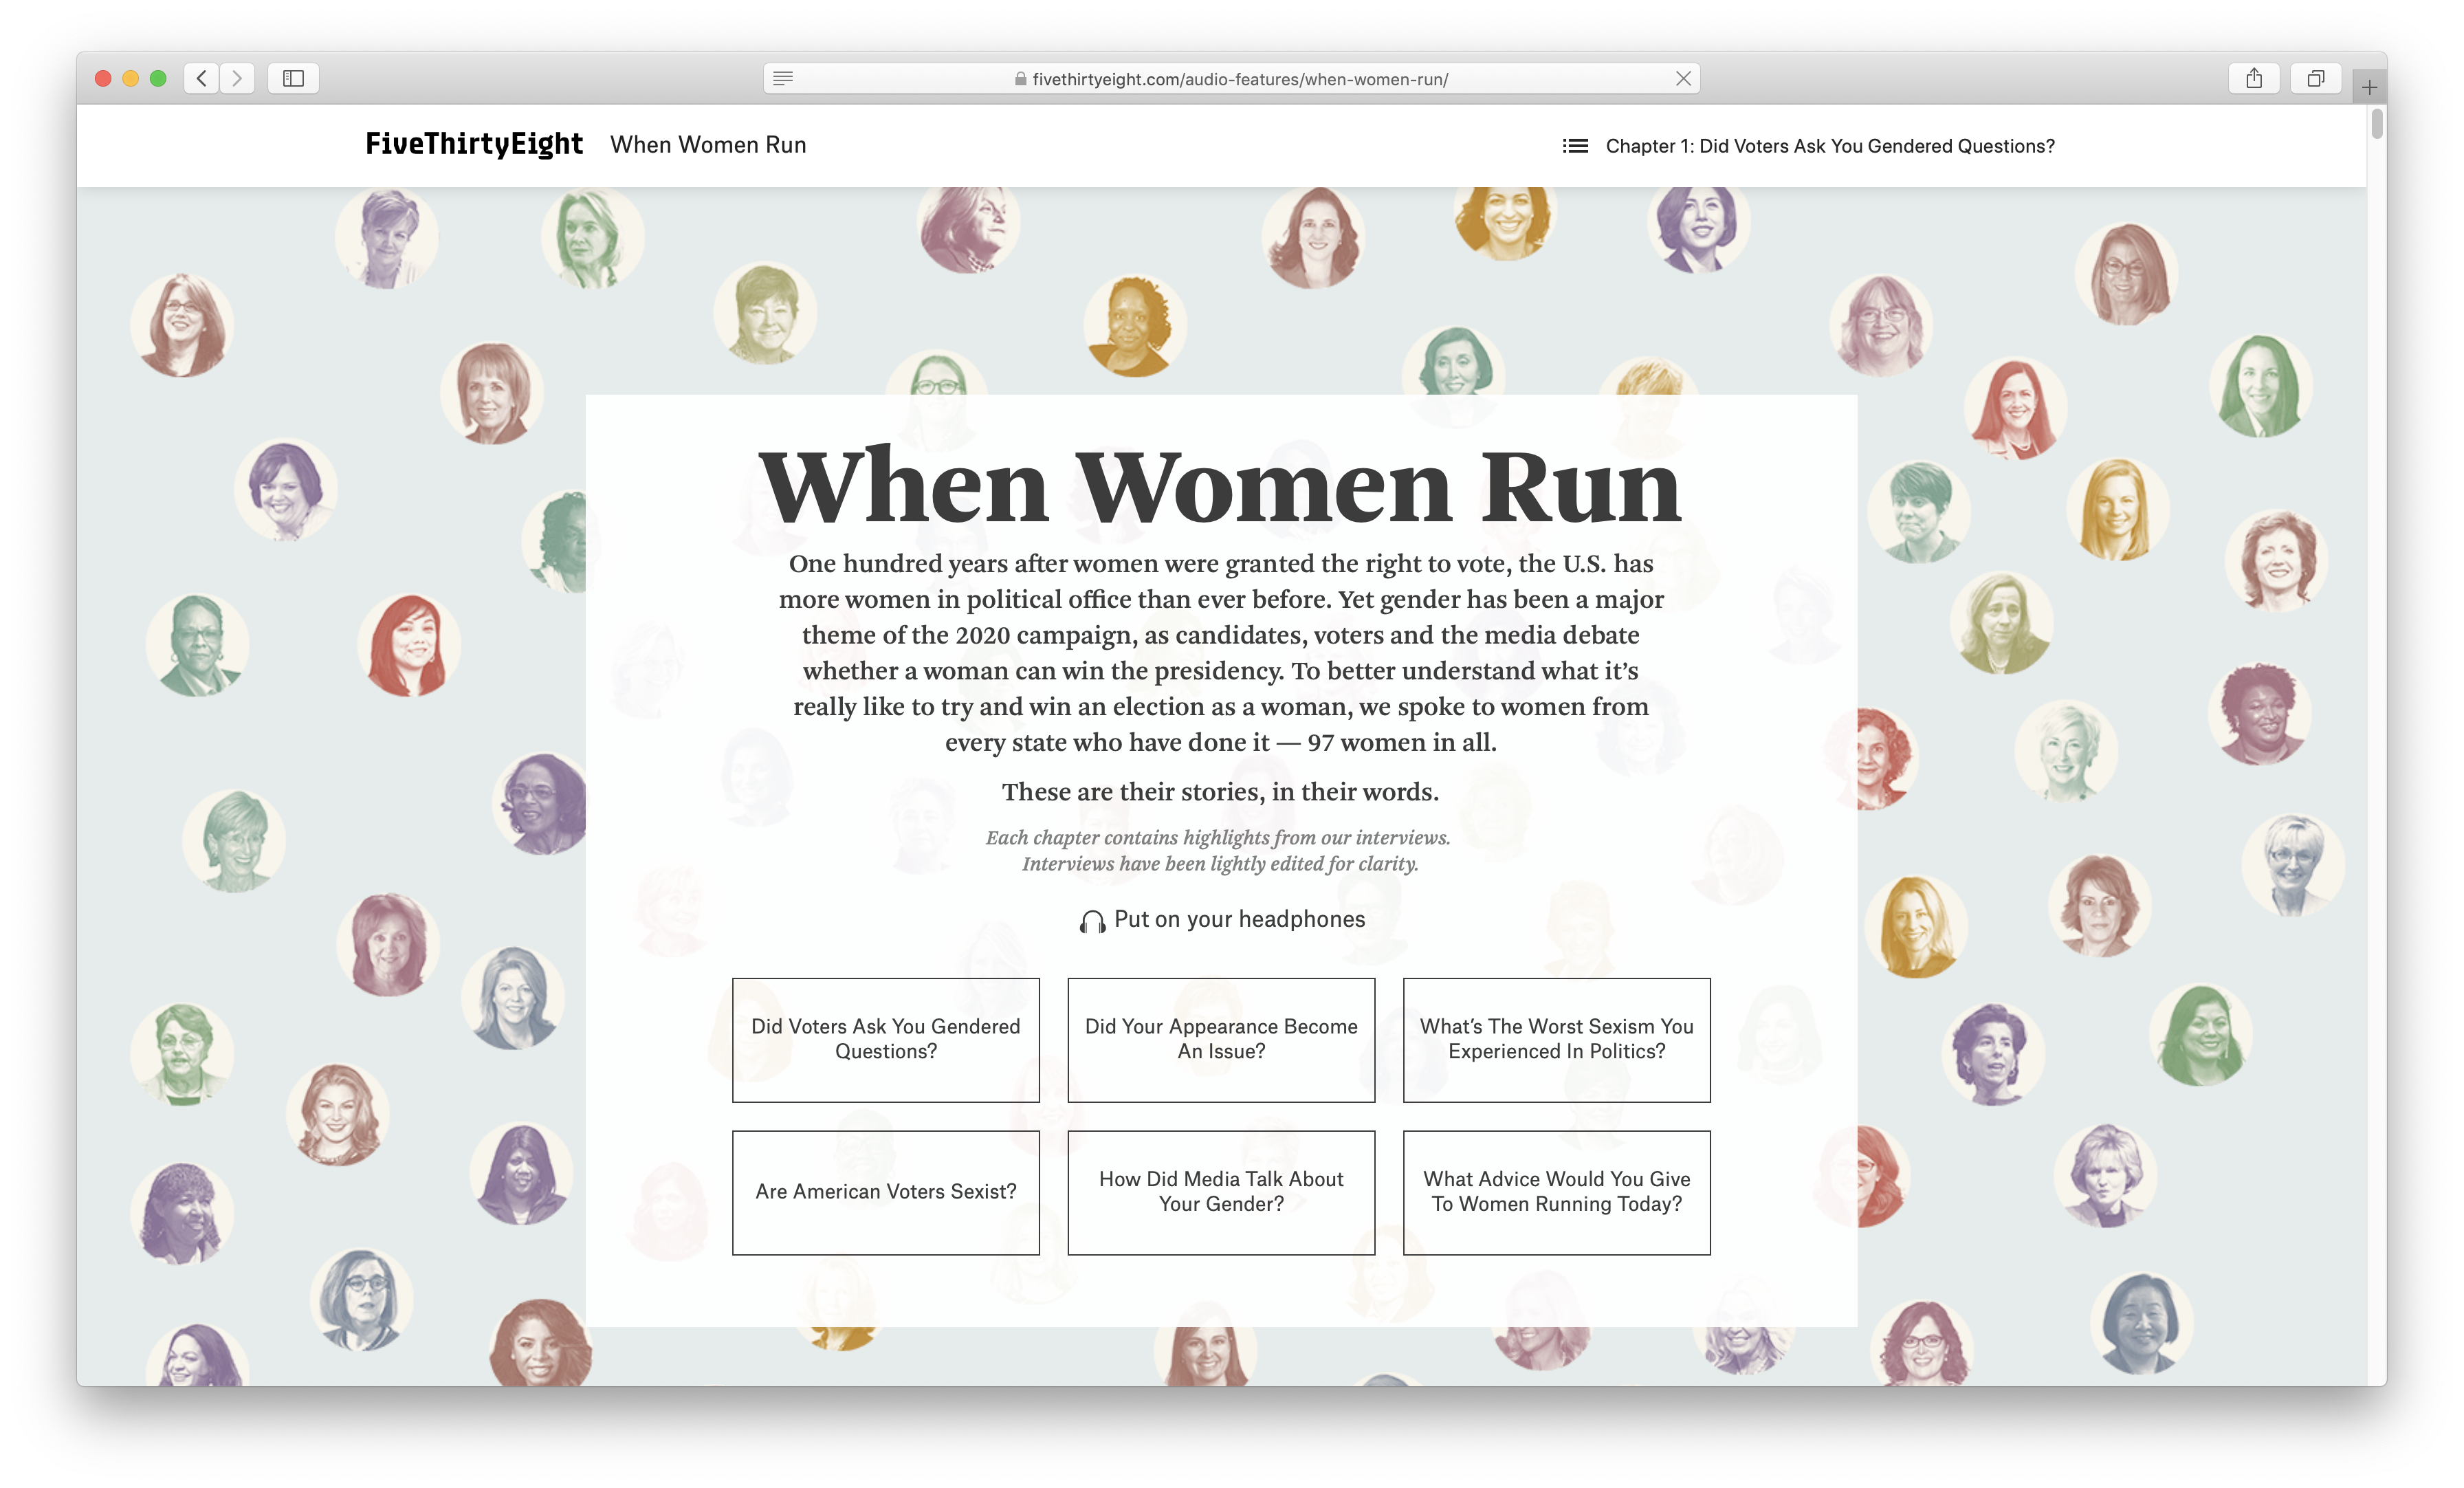The image size is (2464, 1488).
Task: Open Did Voters Ask You Gendered Questions
Action: [x=886, y=1040]
